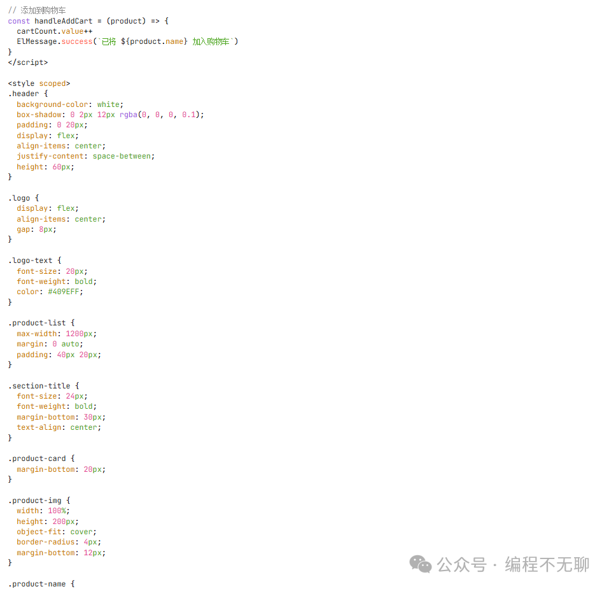Viewport: 609px width, 589px height.
Task: Click the "text-align: center;" declaration
Action: click(x=59, y=427)
